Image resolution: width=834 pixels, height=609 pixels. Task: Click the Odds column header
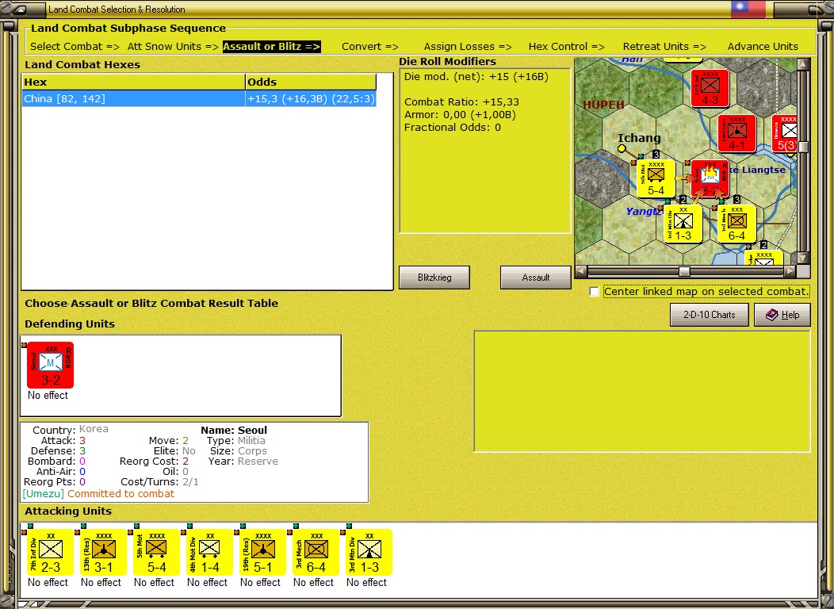311,82
